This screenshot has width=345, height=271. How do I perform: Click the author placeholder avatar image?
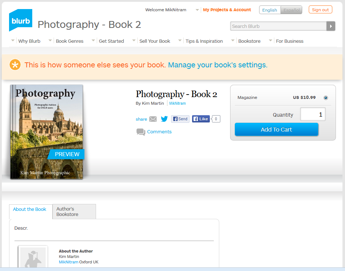point(33,257)
